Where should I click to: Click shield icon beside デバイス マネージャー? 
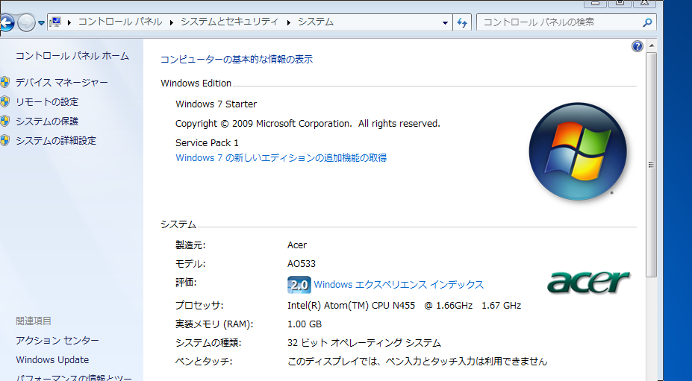(5, 83)
